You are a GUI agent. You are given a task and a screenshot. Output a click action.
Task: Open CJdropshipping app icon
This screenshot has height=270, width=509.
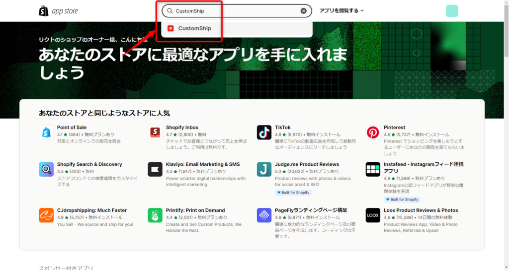pos(46,215)
